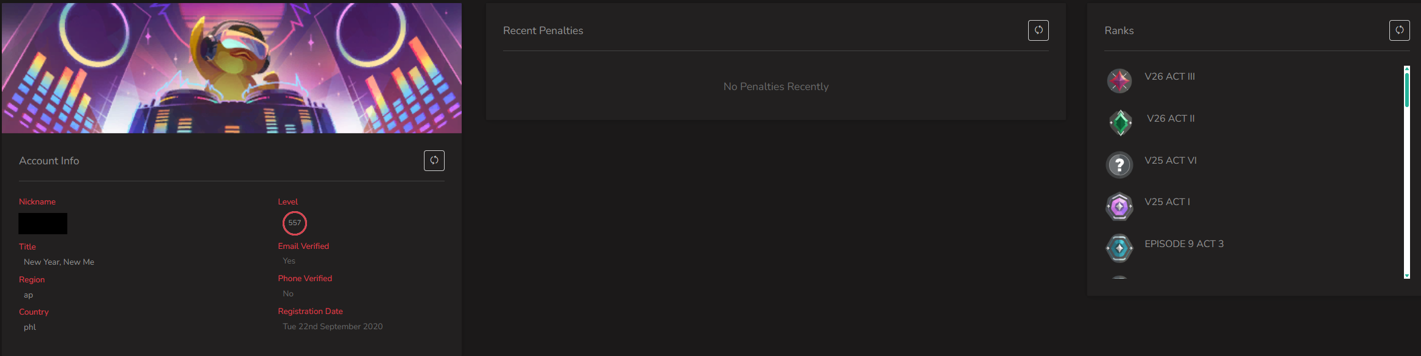
Task: Click the Episode 9 Act 3 rank icon
Action: [x=1120, y=248]
